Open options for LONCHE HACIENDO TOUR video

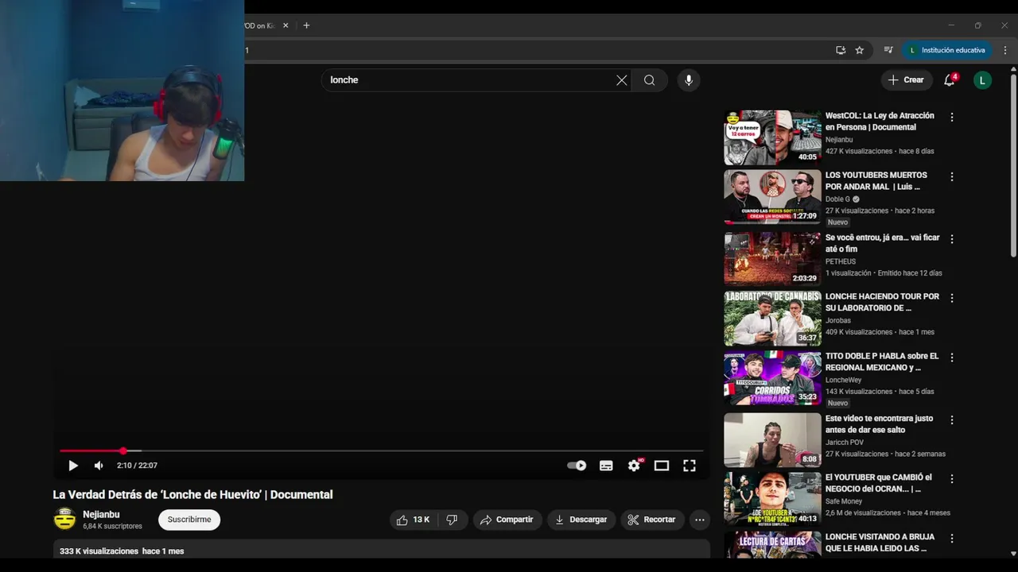952,299
